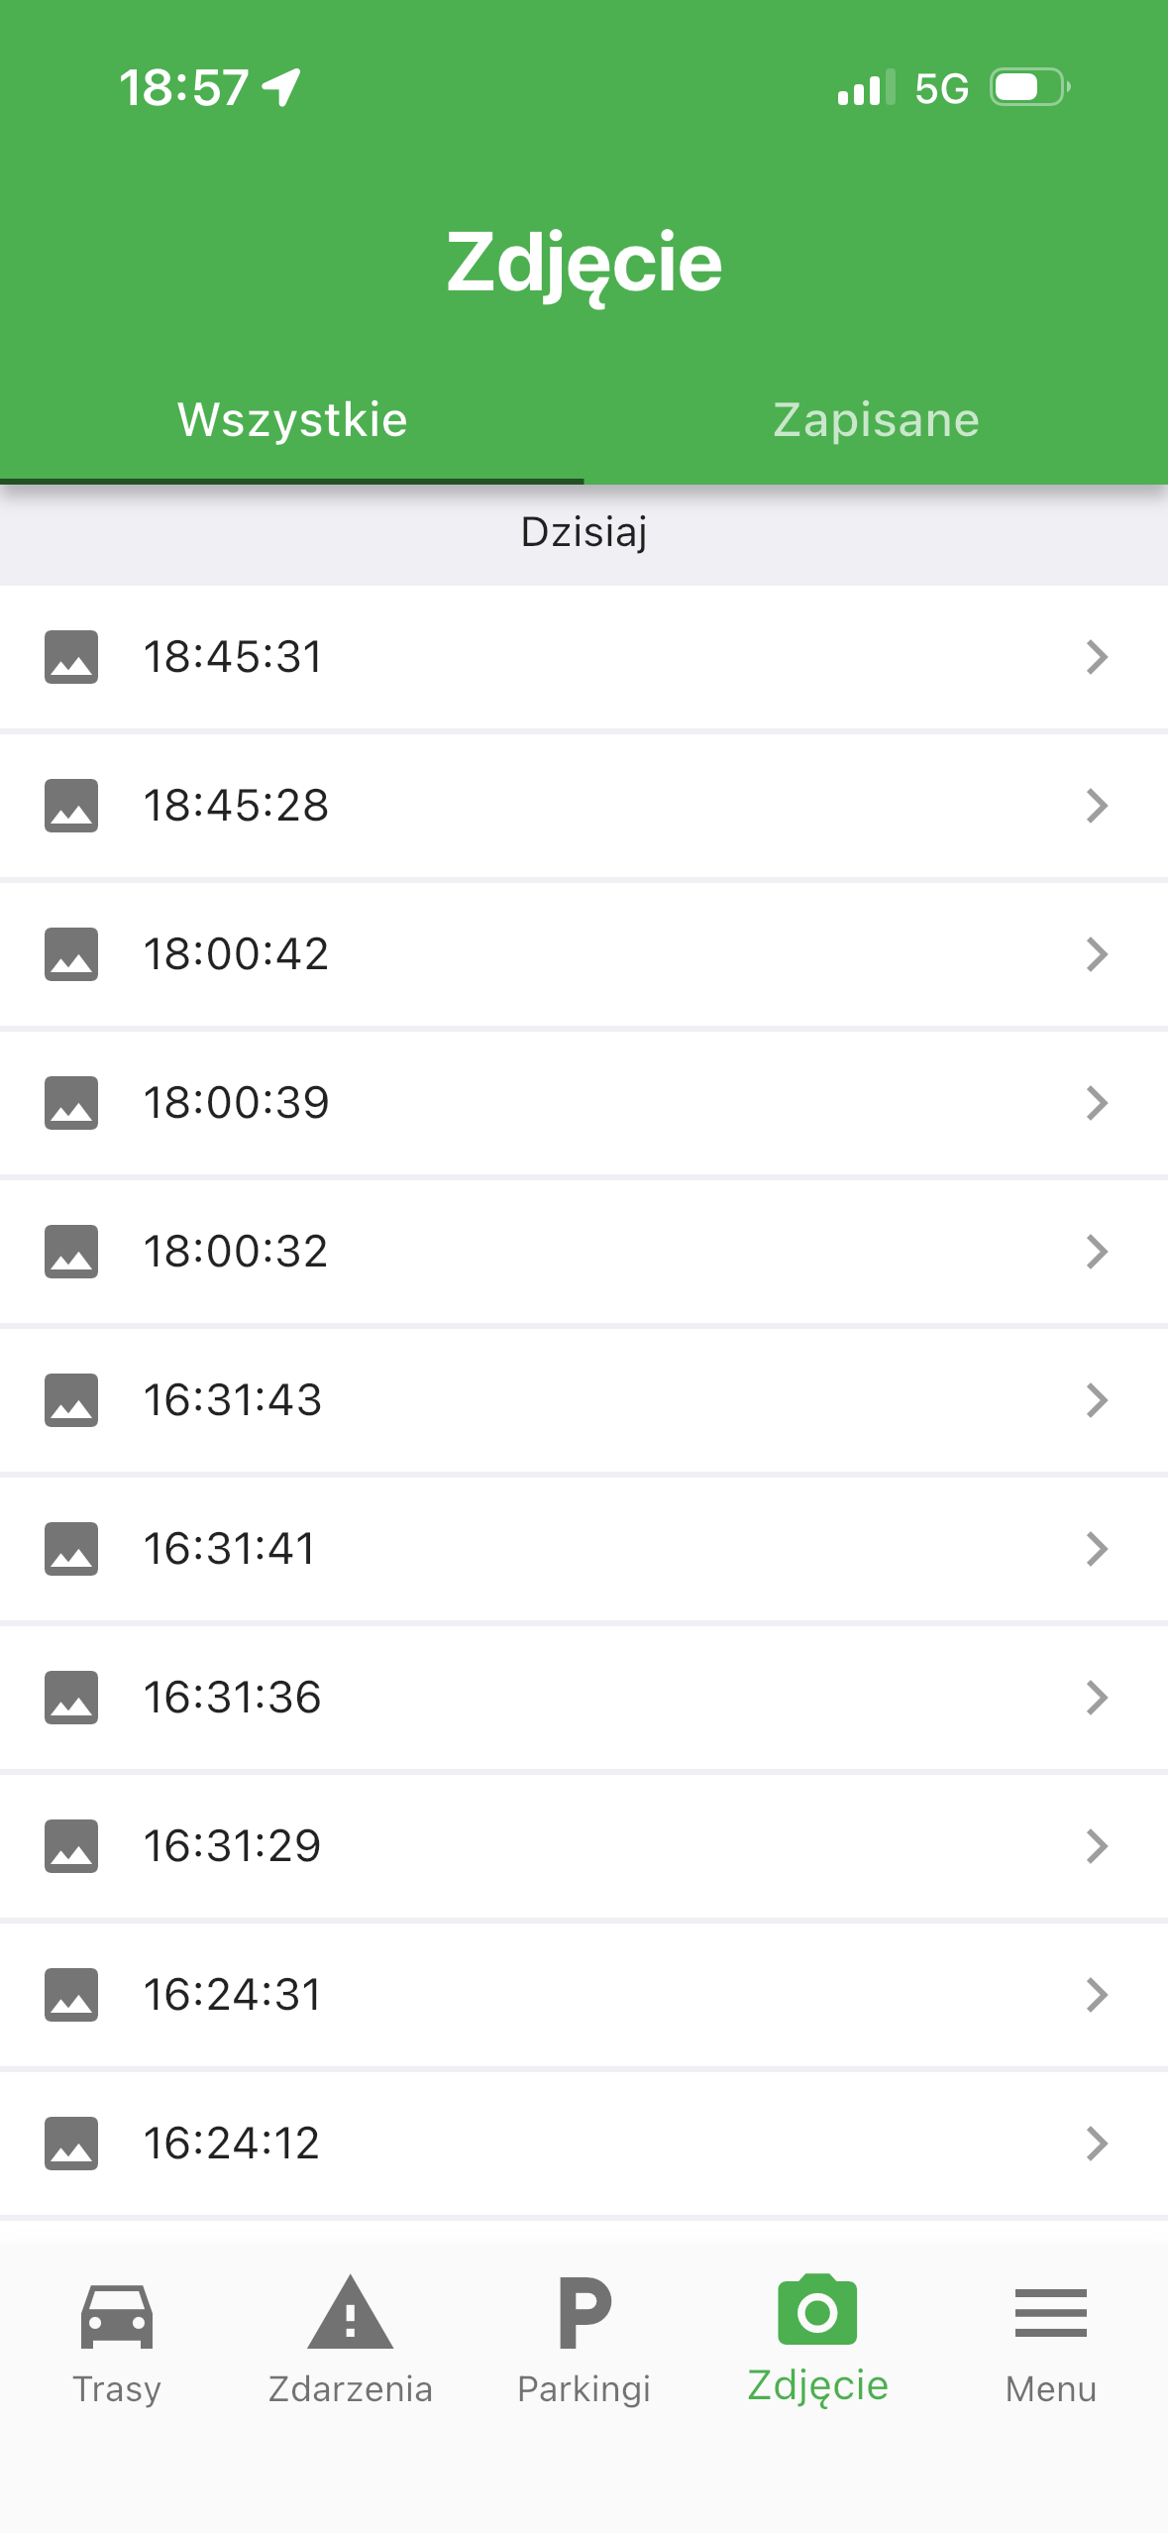Expand the 18:00:39 entry chevron
Screen dimensions: 1168x2533
tap(1096, 1103)
